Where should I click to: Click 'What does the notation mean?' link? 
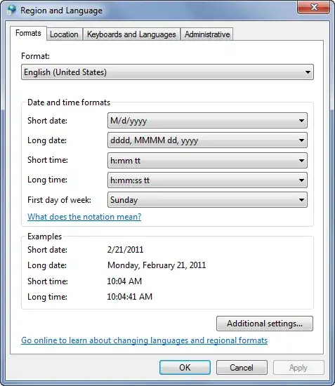point(84,217)
